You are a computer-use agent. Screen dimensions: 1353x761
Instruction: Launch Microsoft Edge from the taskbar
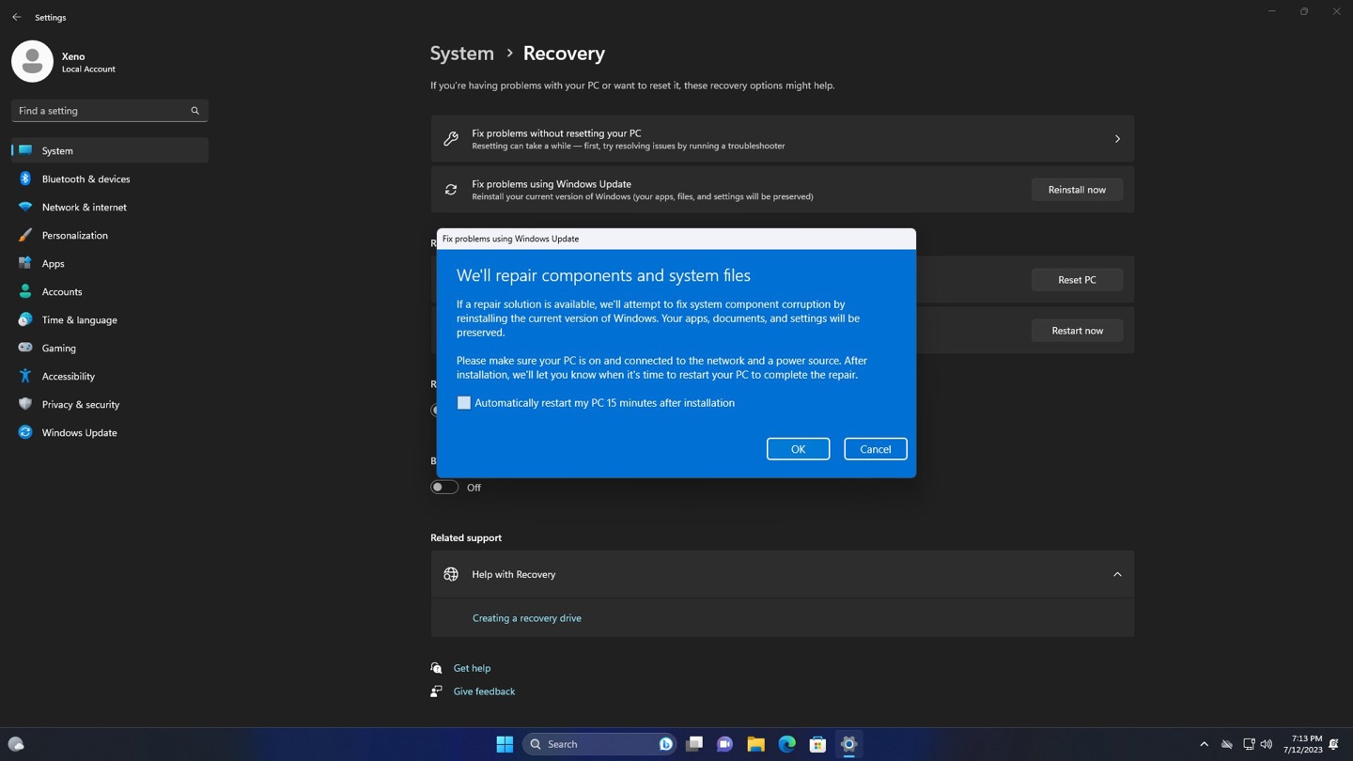(785, 743)
